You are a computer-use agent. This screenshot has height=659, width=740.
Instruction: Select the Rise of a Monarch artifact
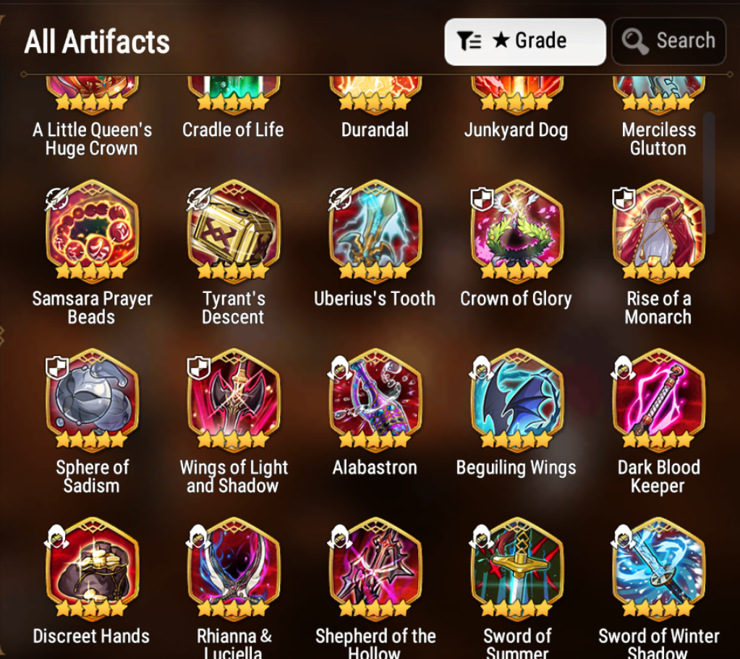click(x=658, y=231)
